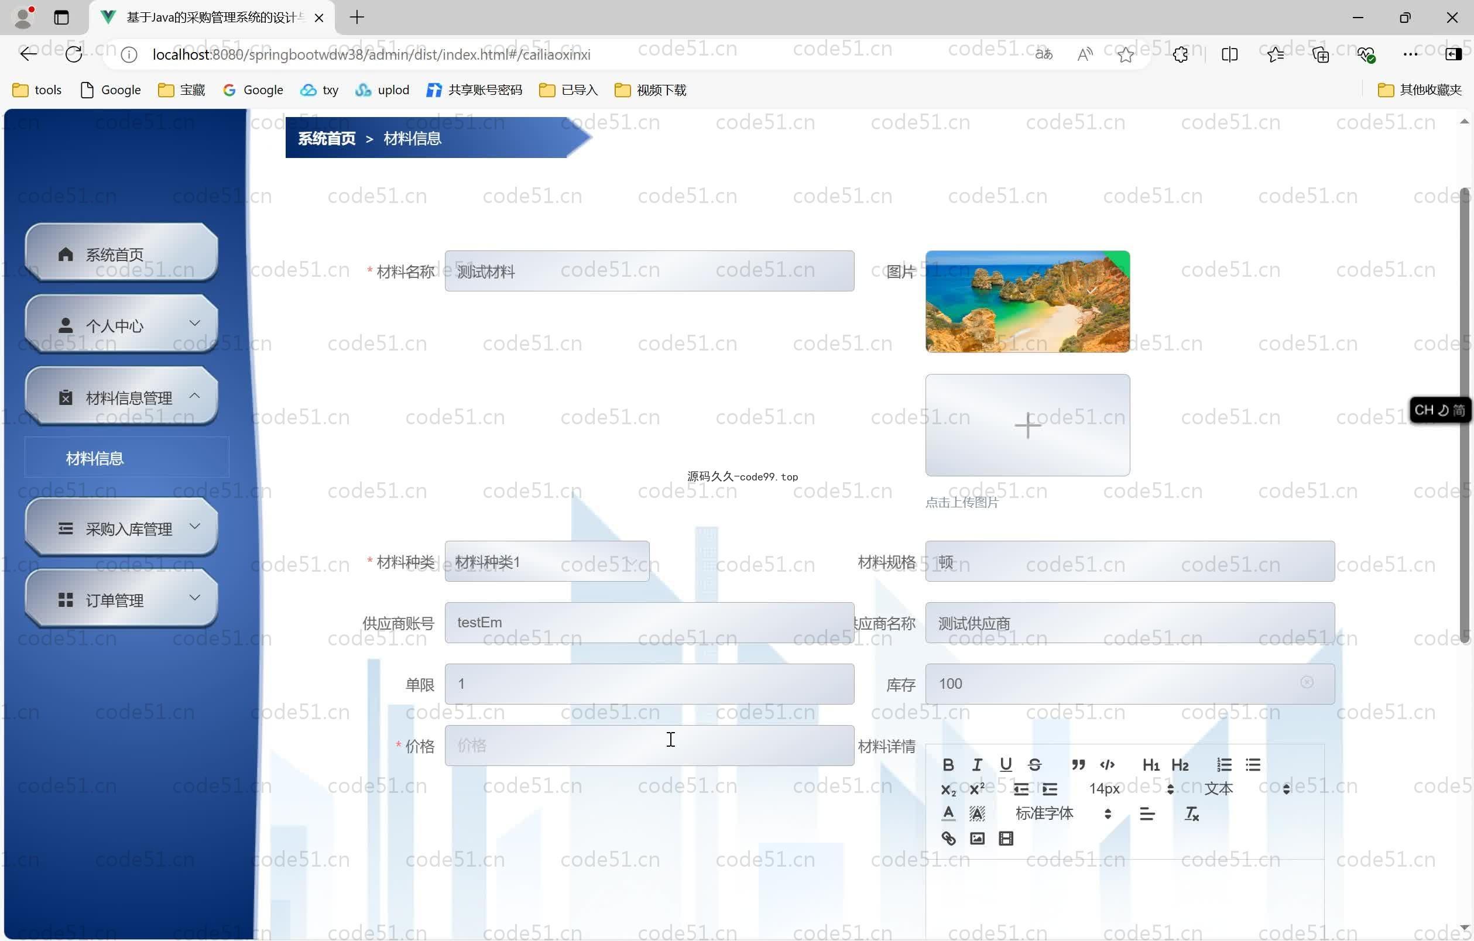The height and width of the screenshot is (941, 1474).
Task: Apply Heading 2 style in editor
Action: [x=1180, y=765]
